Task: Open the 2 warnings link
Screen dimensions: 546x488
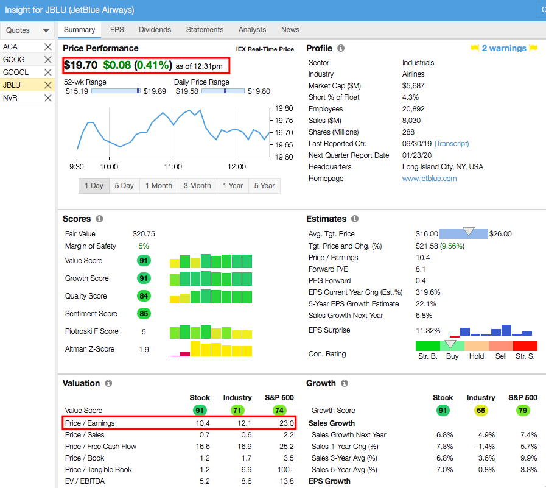Action: point(504,48)
